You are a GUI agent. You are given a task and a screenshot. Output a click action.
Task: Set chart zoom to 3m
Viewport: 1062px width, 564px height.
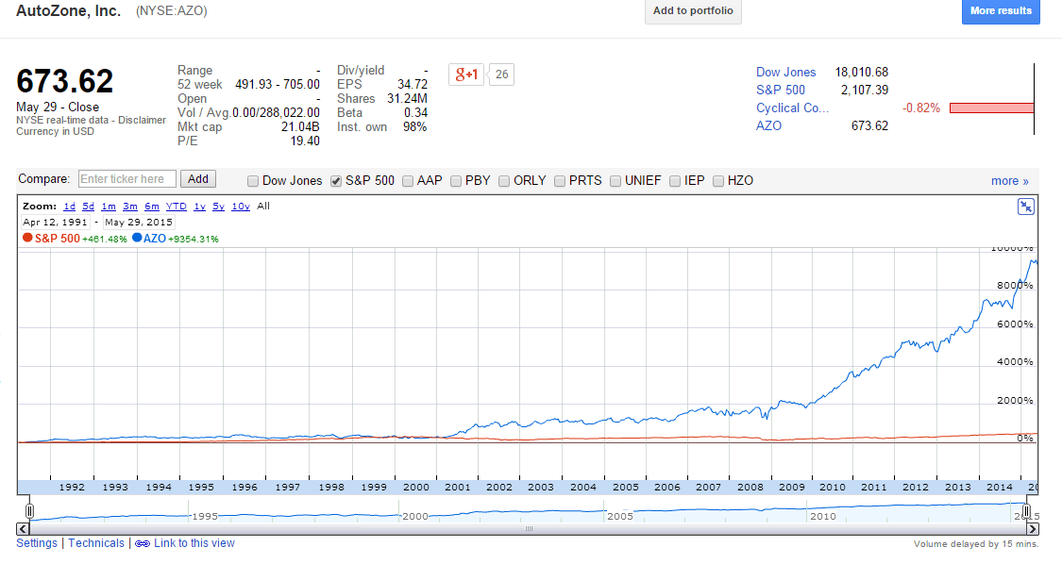[x=130, y=207]
